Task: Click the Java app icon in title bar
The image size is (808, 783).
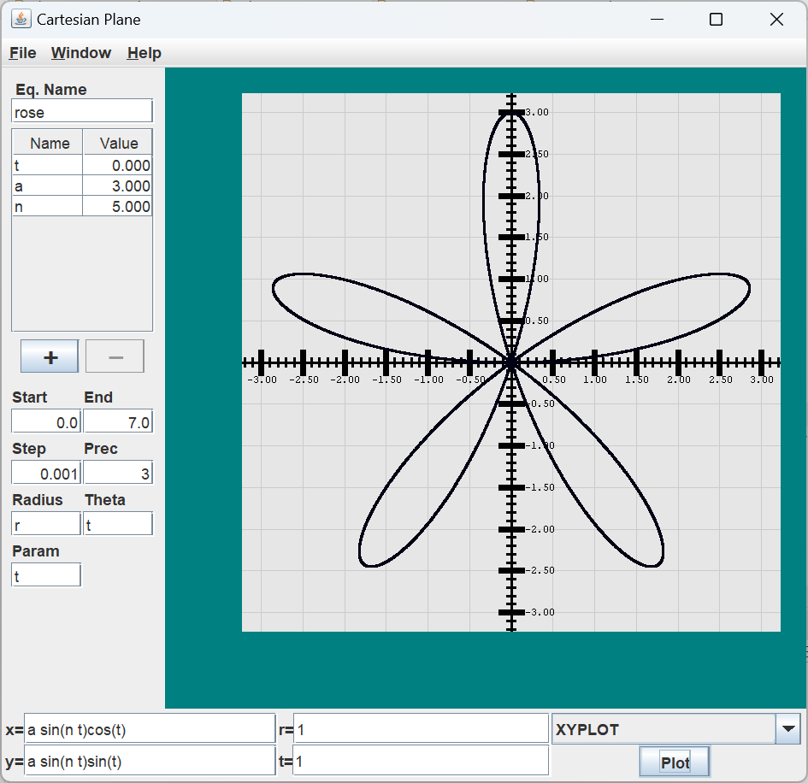Action: (21, 19)
